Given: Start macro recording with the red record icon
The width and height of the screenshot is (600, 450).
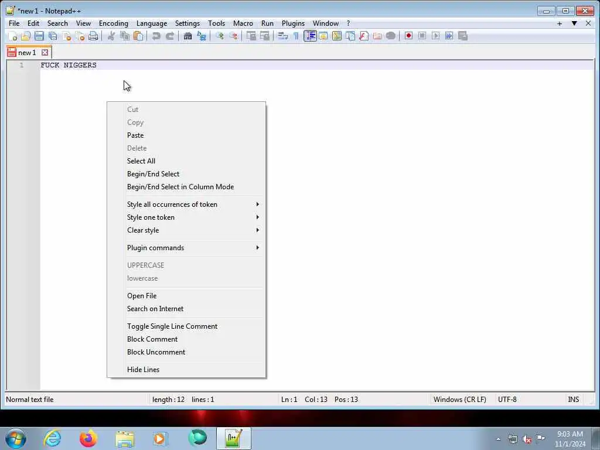Looking at the screenshot, I should (408, 36).
